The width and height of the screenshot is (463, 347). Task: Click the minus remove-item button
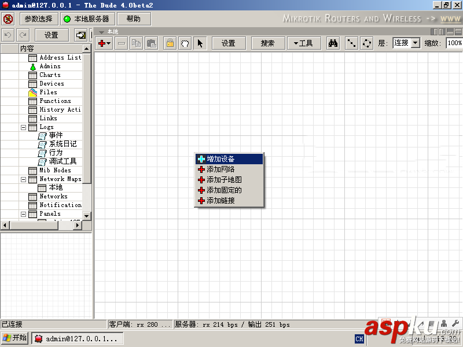122,43
